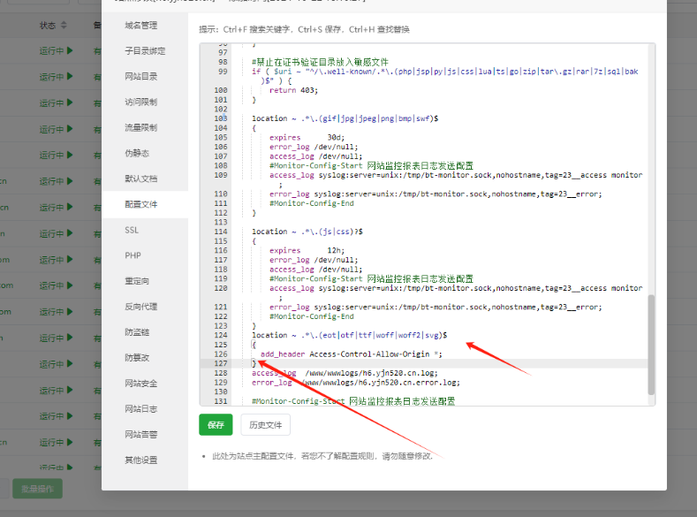
Task: Click the 'return 403;' code line
Action: click(293, 90)
